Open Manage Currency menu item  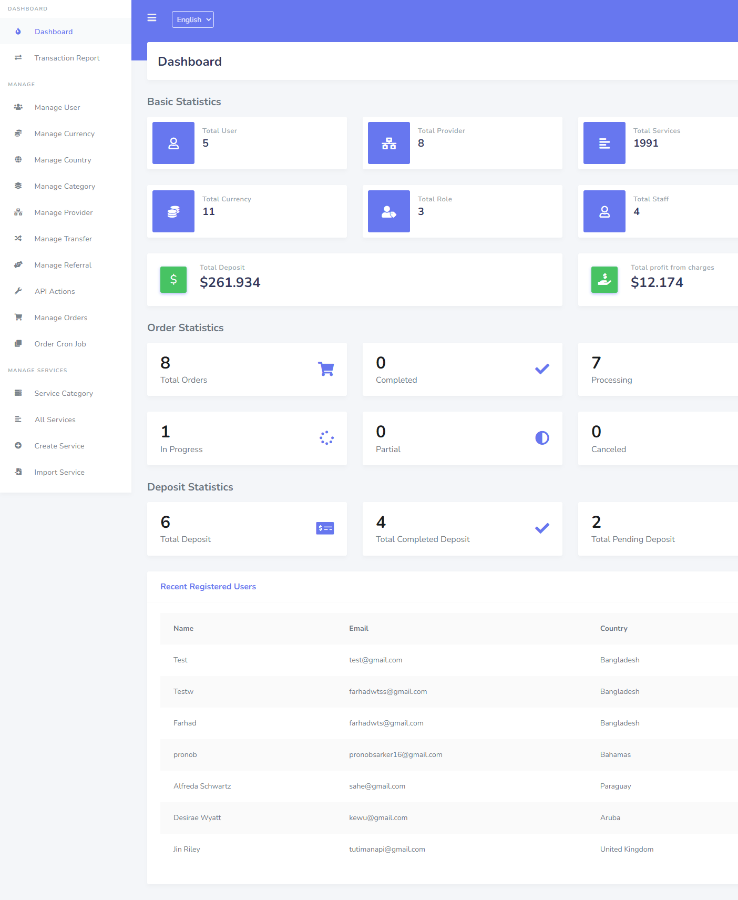[64, 134]
